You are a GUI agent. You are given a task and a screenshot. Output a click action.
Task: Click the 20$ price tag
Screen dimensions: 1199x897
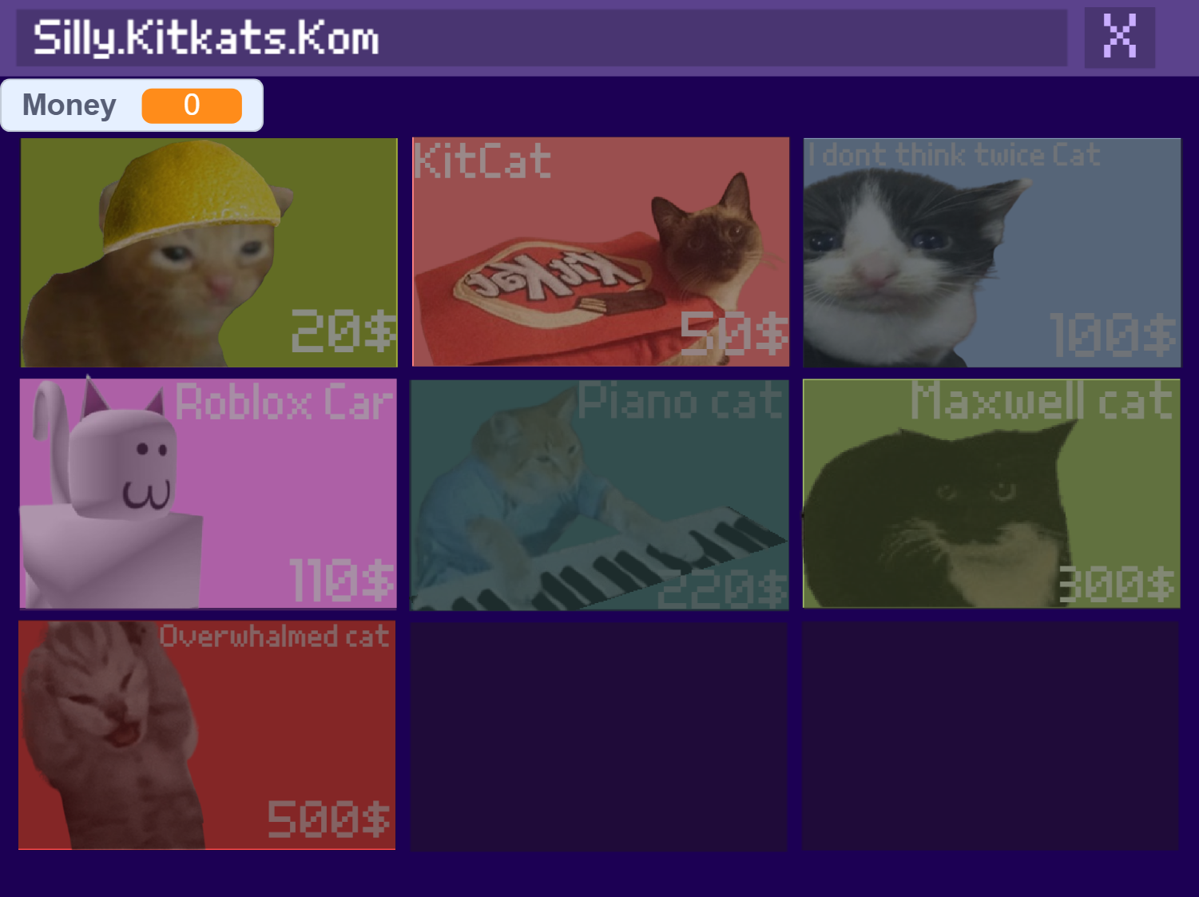[x=343, y=331]
